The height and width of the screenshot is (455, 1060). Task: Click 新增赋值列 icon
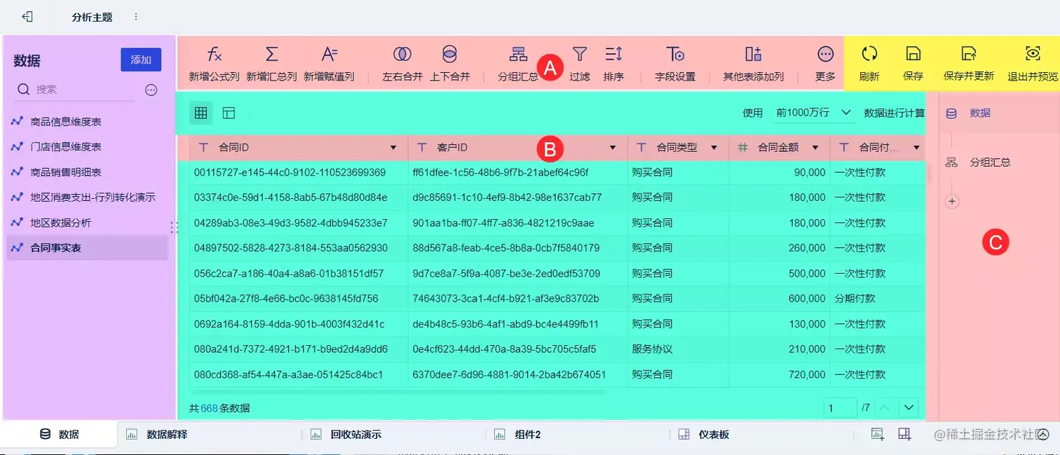(x=329, y=54)
